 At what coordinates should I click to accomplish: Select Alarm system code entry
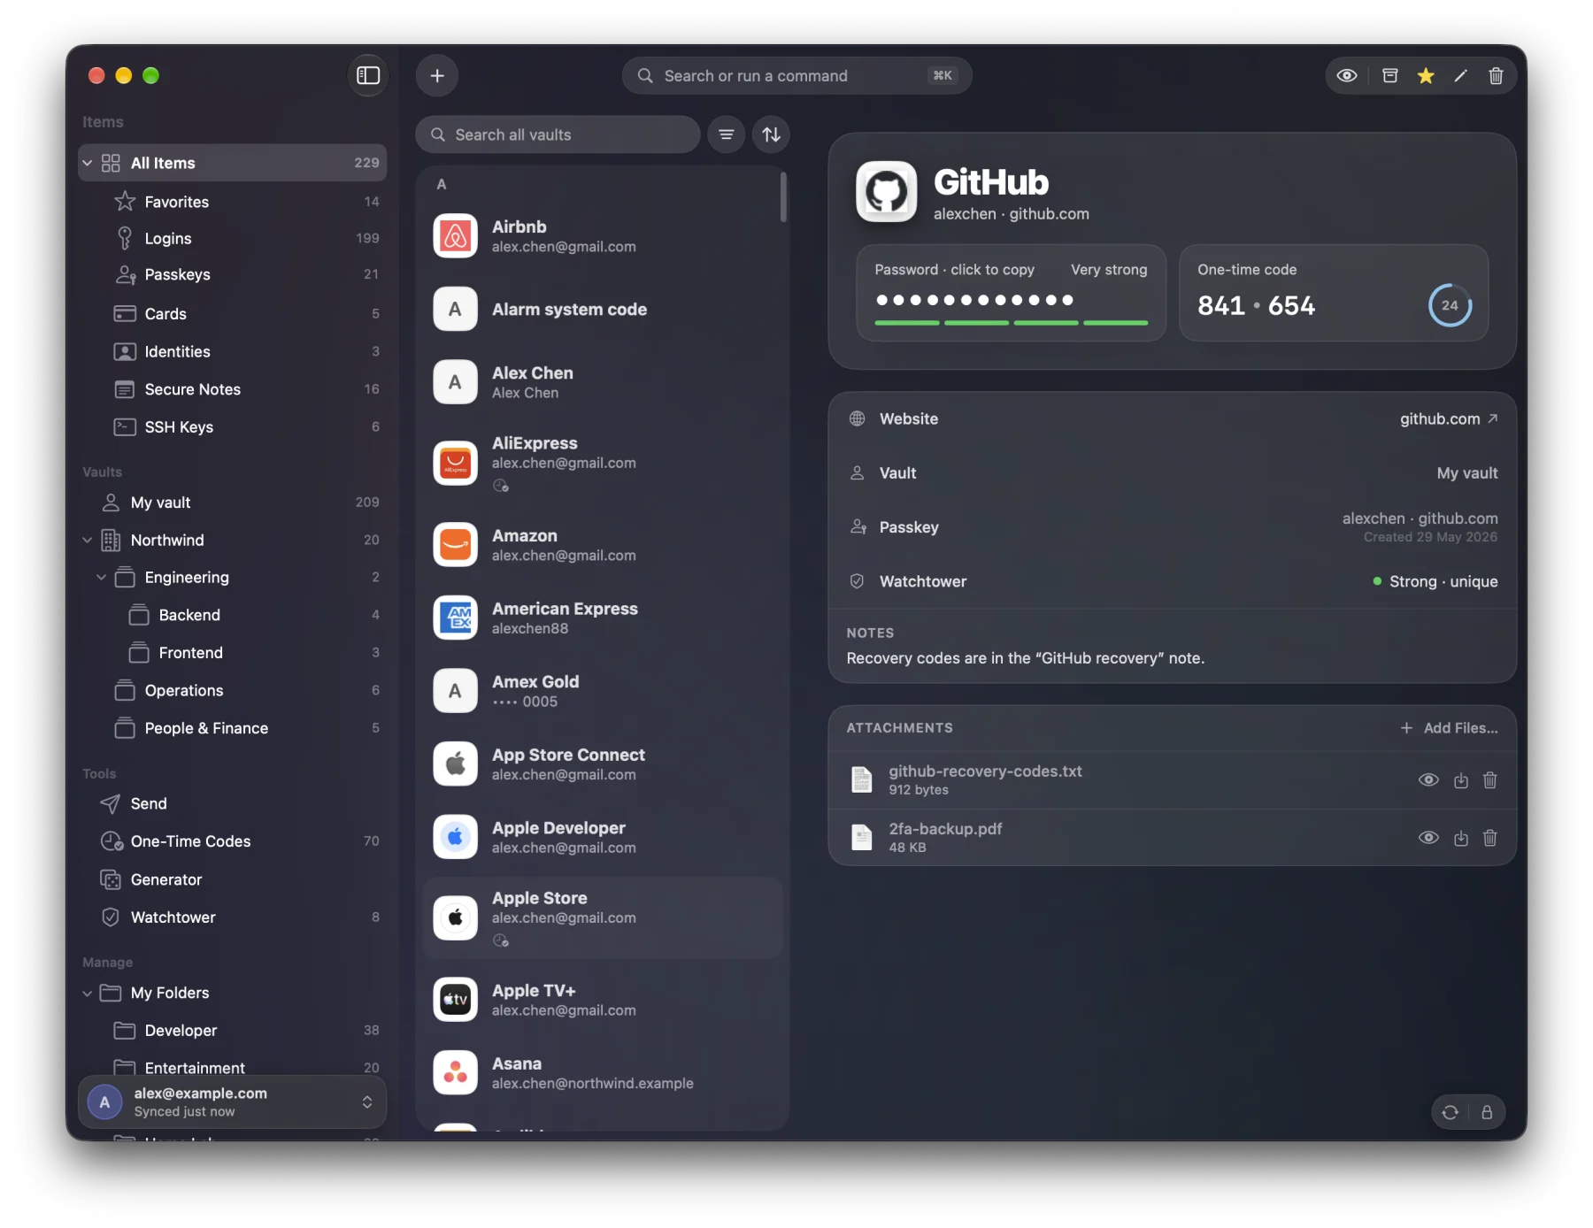(603, 309)
